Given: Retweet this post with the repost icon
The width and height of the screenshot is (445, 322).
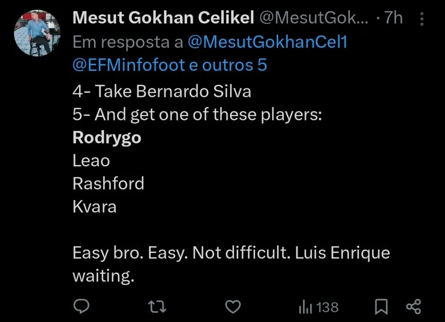Looking at the screenshot, I should (157, 307).
